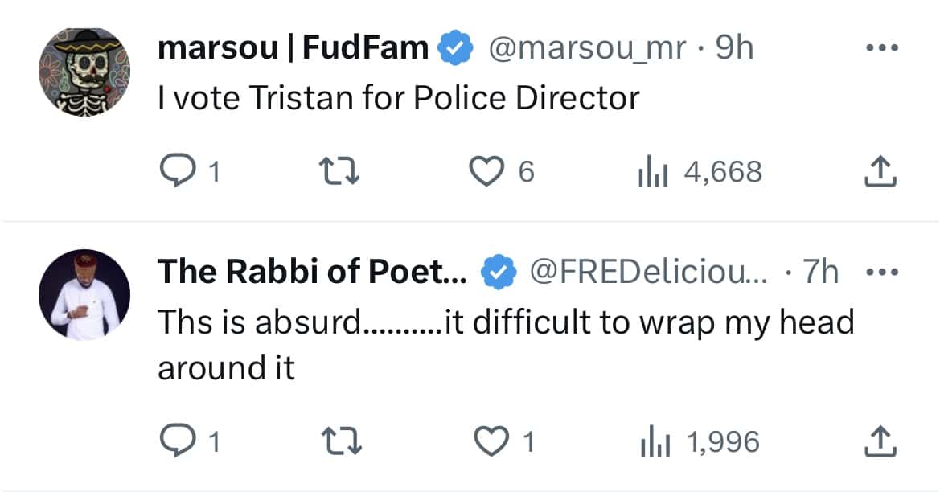Share marsou's tweet via share icon
The height and width of the screenshot is (492, 940).
[880, 171]
